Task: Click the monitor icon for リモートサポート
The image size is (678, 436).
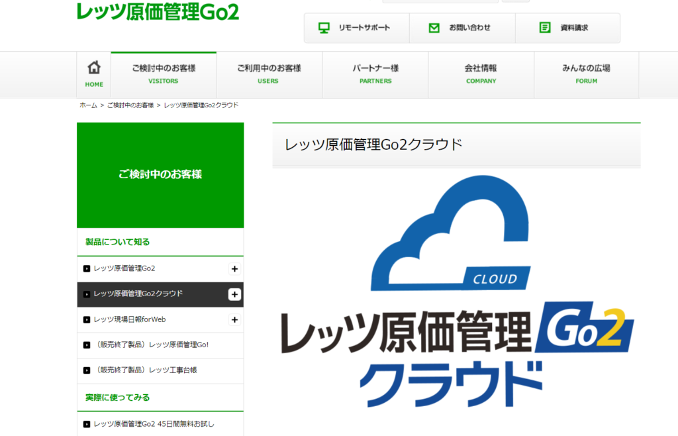Action: (324, 28)
